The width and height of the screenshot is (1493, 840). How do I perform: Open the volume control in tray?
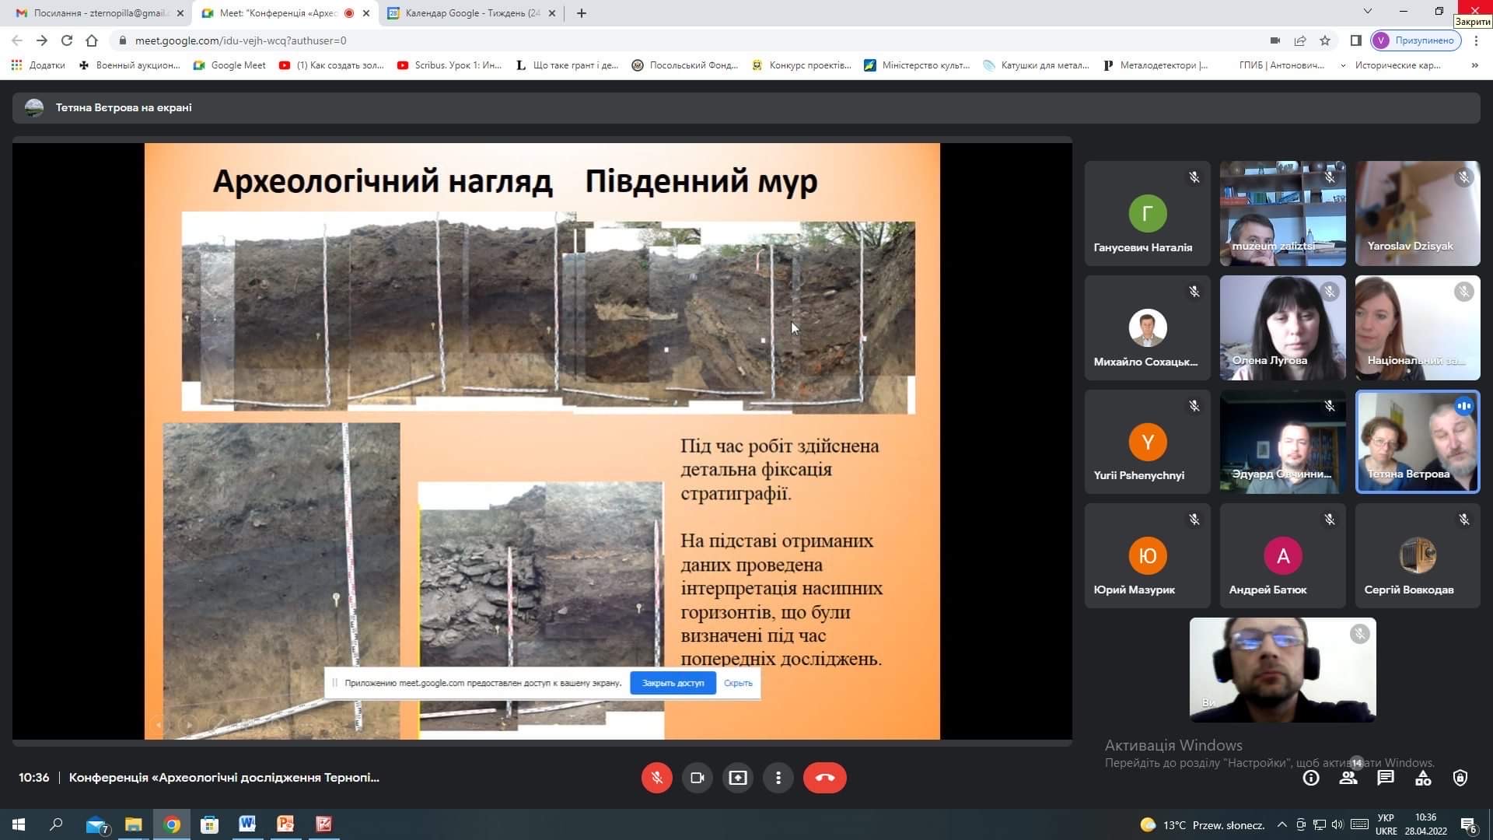pyautogui.click(x=1337, y=824)
